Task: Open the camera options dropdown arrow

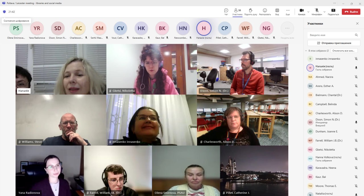Action: 308,12
